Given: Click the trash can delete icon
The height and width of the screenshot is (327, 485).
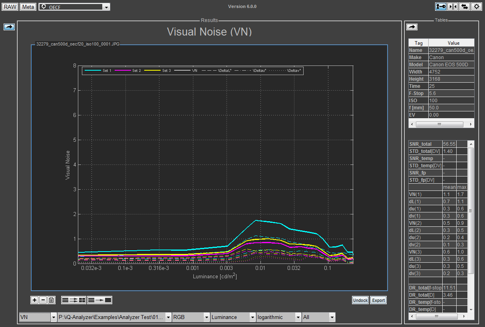Looking at the screenshot, I should [x=51, y=300].
